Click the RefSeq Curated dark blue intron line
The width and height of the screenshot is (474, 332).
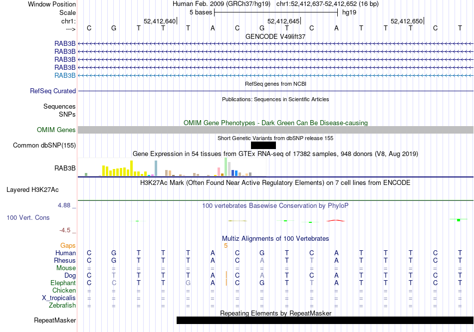coord(276,91)
